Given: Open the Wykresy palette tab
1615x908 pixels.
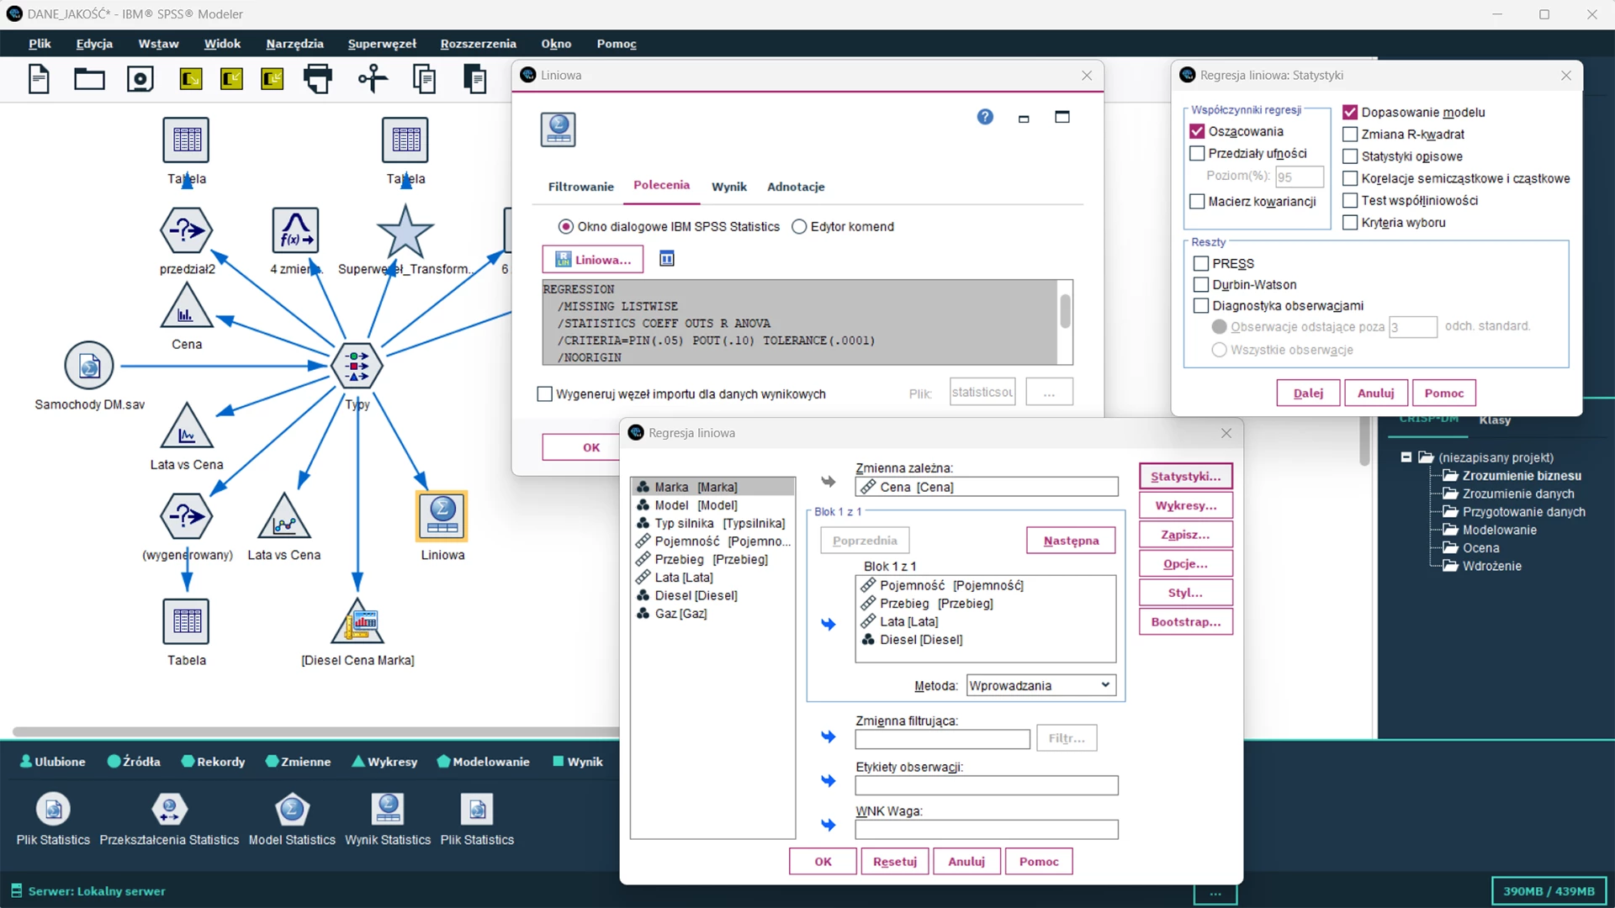Looking at the screenshot, I should click(384, 762).
